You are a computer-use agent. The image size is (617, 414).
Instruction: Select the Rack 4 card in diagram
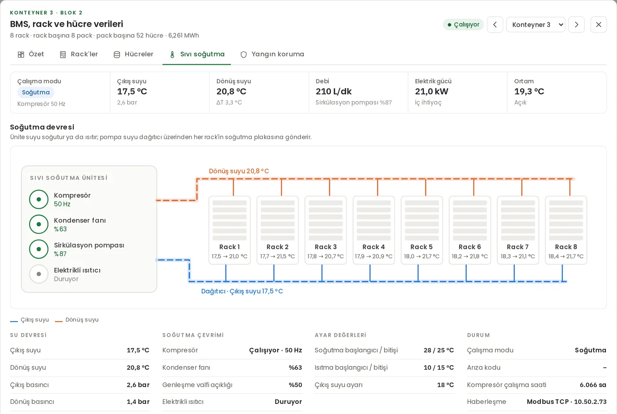pyautogui.click(x=374, y=230)
